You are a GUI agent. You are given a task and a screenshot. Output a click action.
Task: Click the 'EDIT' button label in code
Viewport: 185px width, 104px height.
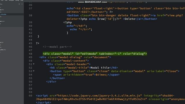point(86,12)
